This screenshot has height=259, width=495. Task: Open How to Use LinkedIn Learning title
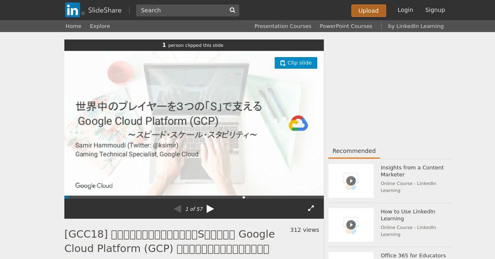408,215
